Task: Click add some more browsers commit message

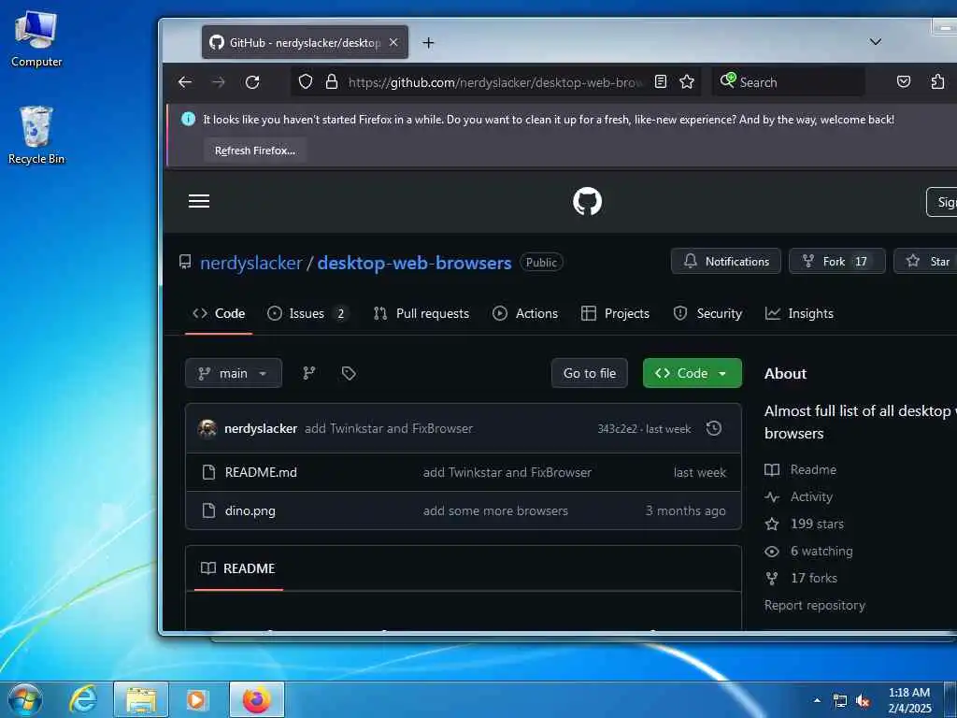Action: tap(495, 510)
